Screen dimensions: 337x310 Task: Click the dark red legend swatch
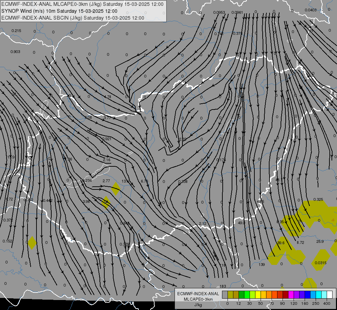(x=285, y=294)
